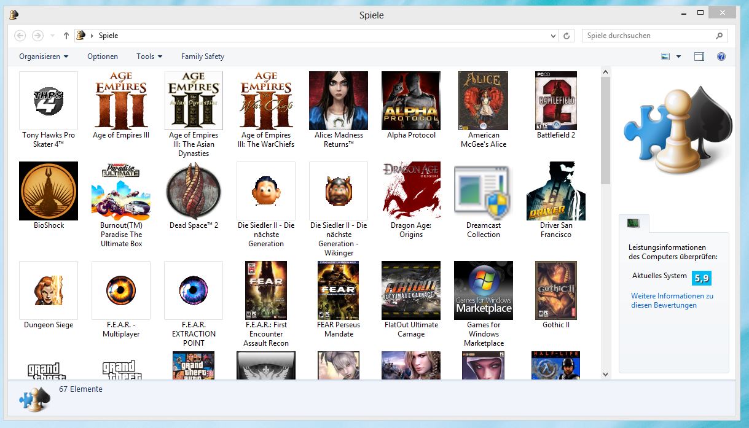Go forward in navigation history

(37, 36)
